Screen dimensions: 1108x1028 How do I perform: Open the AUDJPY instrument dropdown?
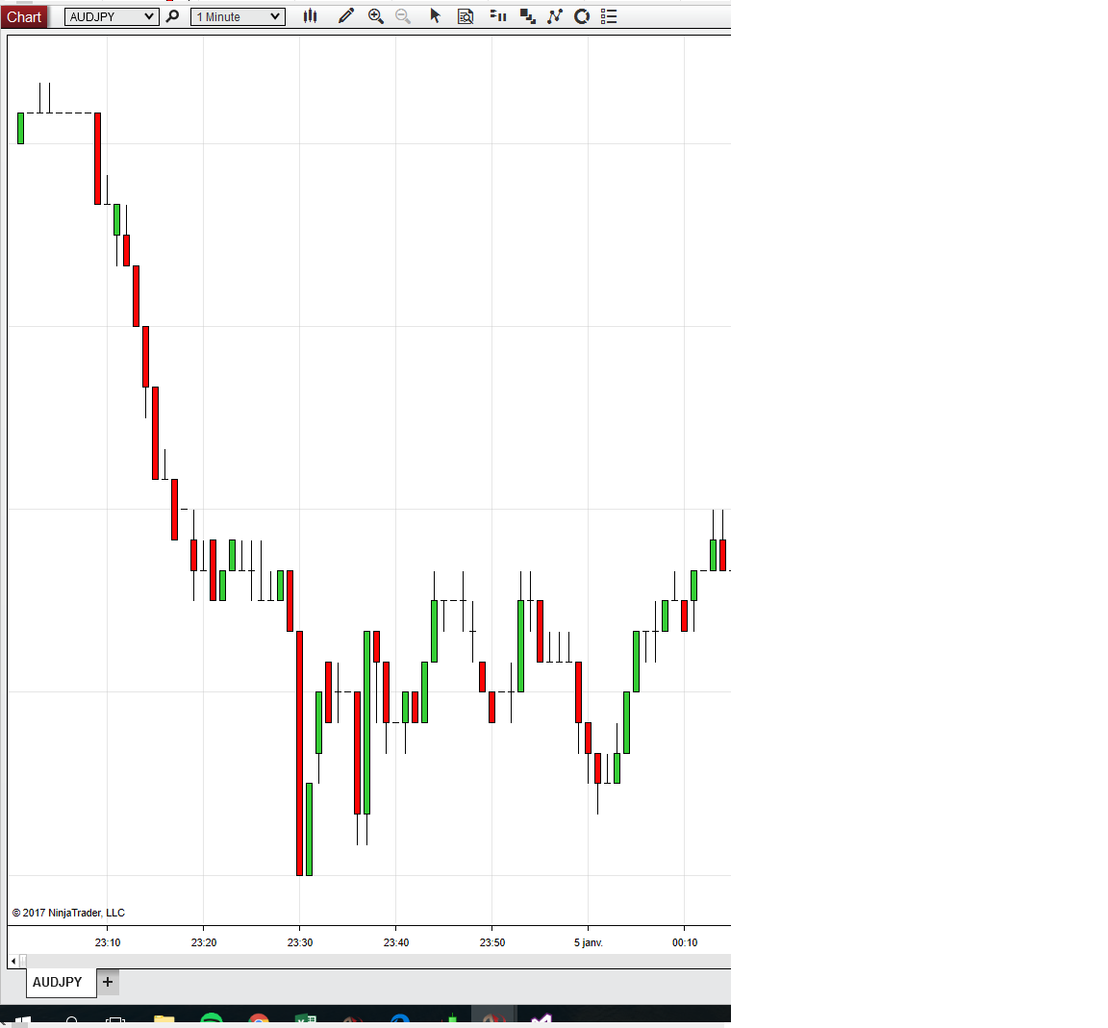(x=111, y=17)
